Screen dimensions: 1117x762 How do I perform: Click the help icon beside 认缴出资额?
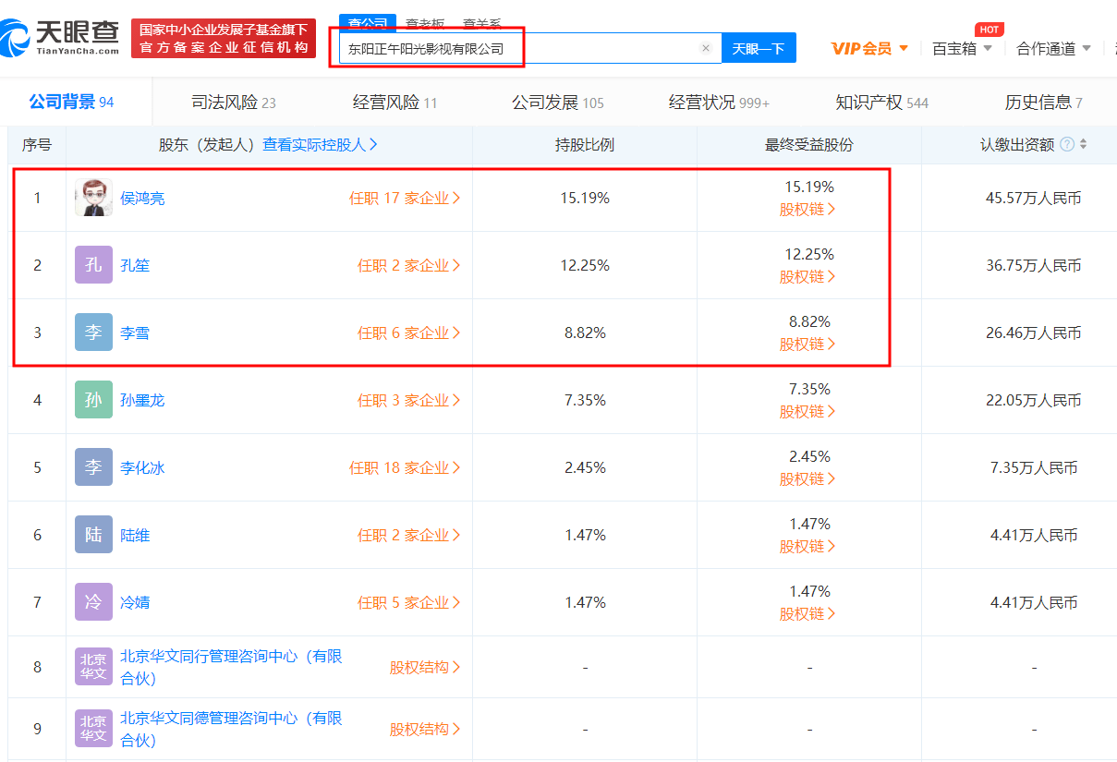coord(1067,145)
